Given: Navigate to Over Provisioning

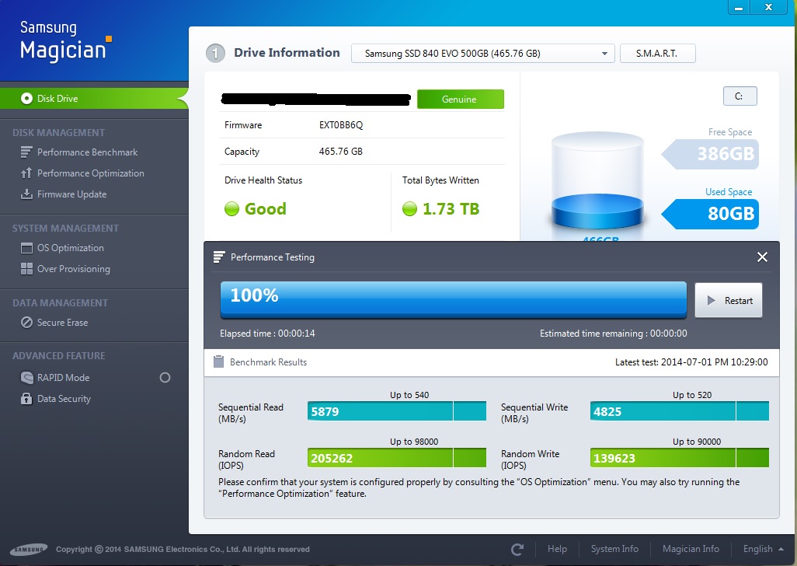Looking at the screenshot, I should (73, 269).
